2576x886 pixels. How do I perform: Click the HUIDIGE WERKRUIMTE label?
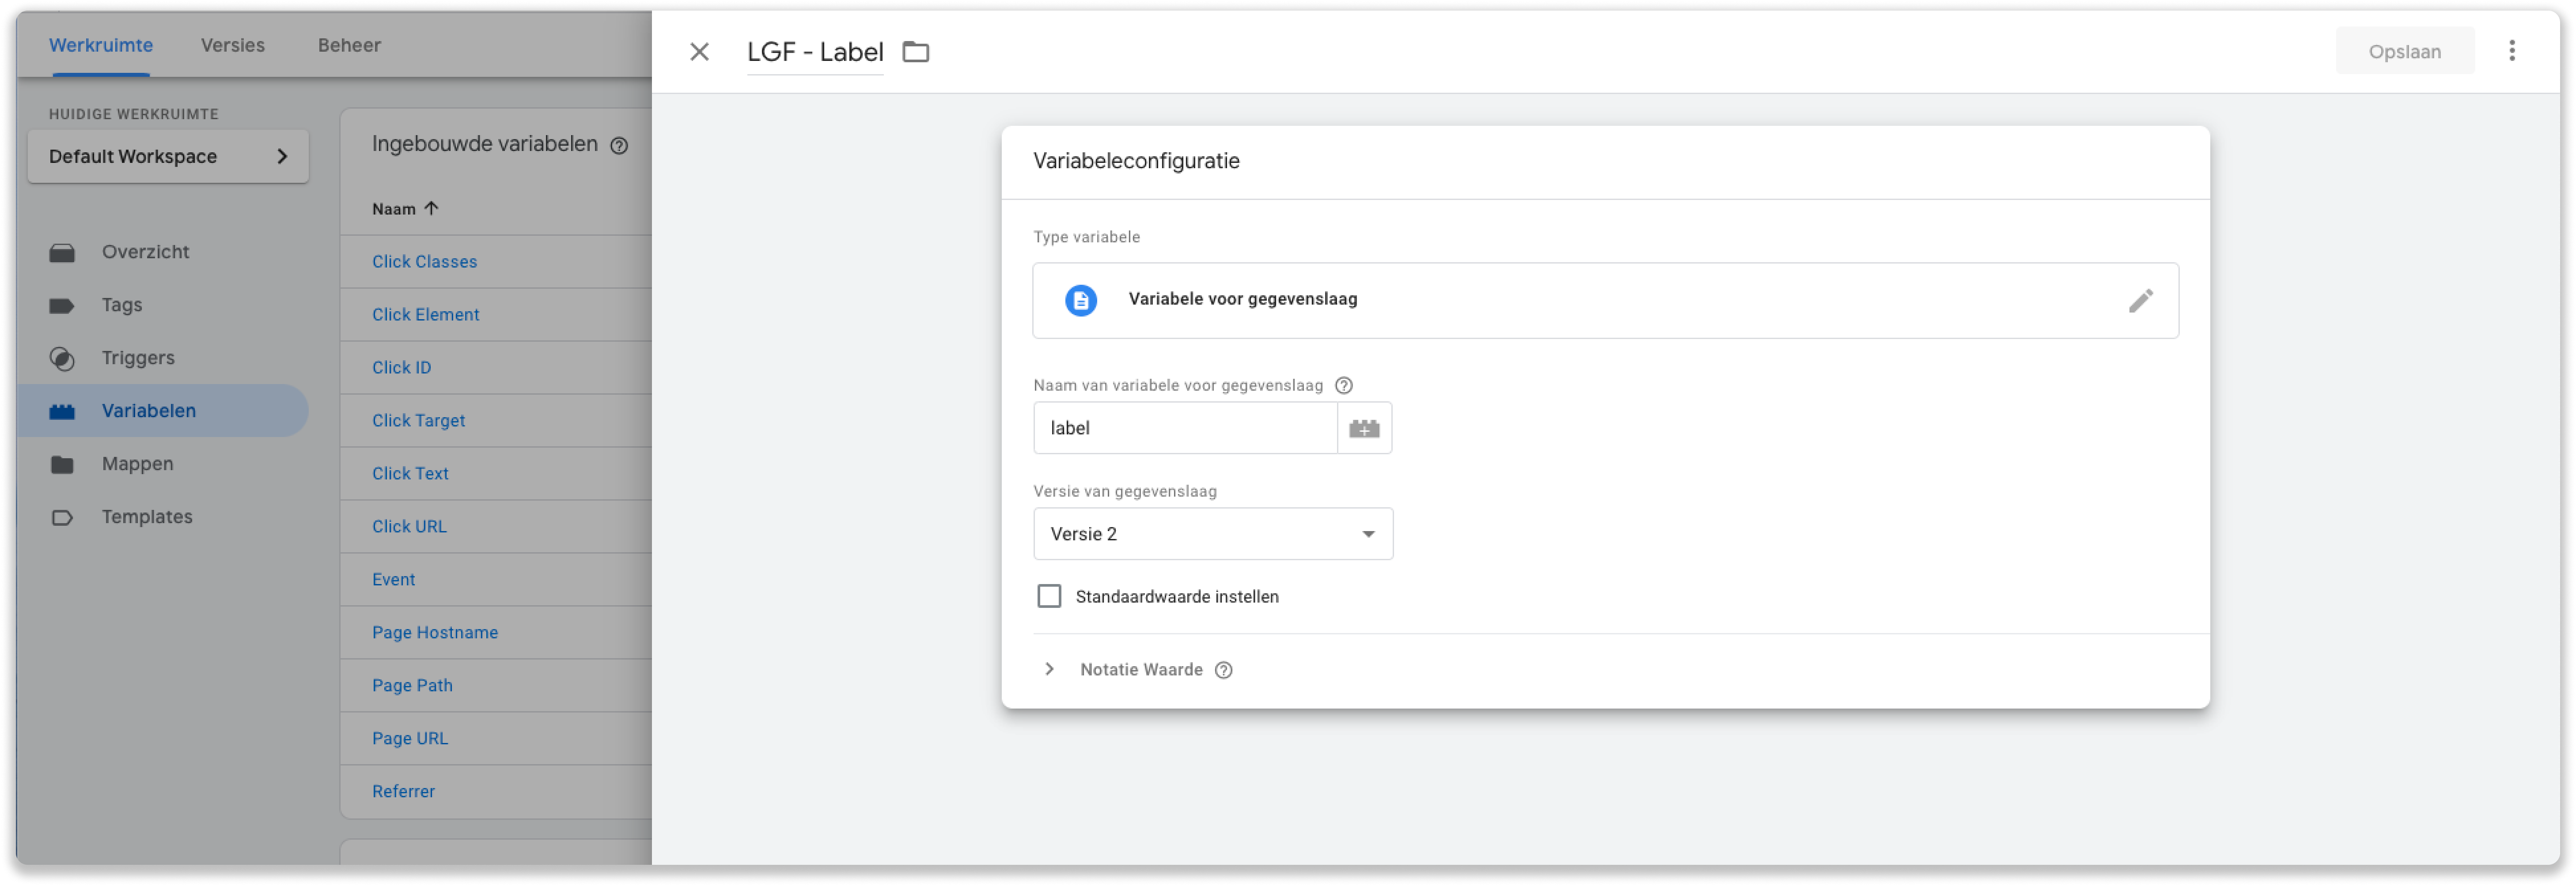[133, 114]
